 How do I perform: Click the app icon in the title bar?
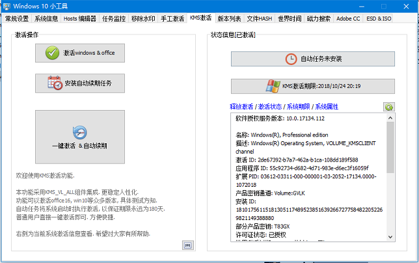7,6
